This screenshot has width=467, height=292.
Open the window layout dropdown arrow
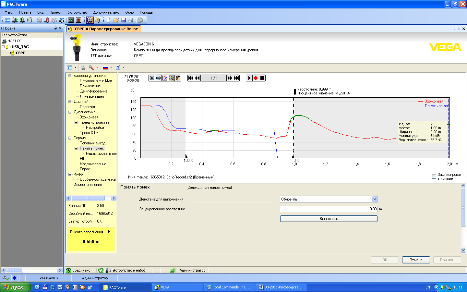click(x=75, y=67)
